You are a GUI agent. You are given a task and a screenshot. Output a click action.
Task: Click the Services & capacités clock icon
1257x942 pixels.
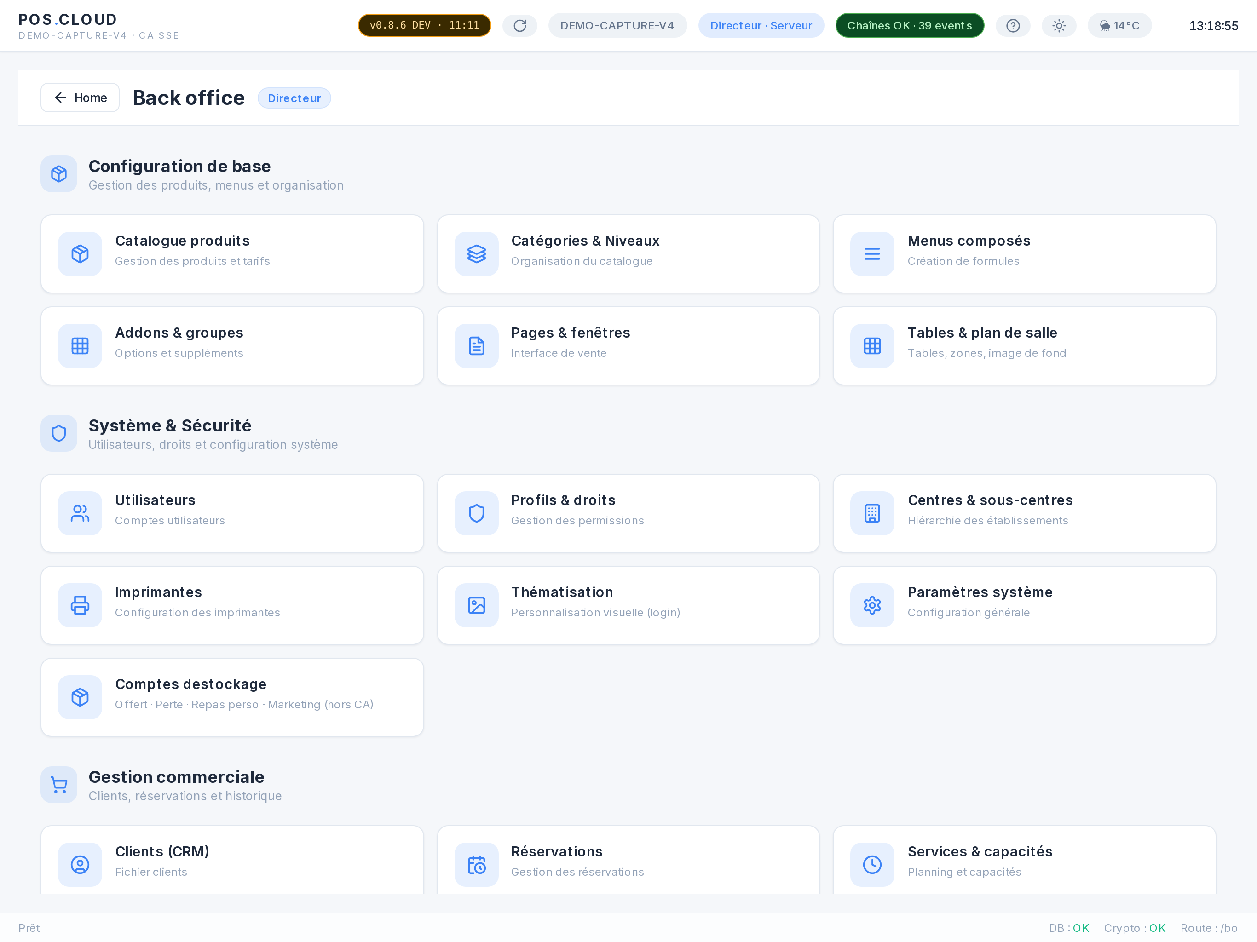[872, 865]
